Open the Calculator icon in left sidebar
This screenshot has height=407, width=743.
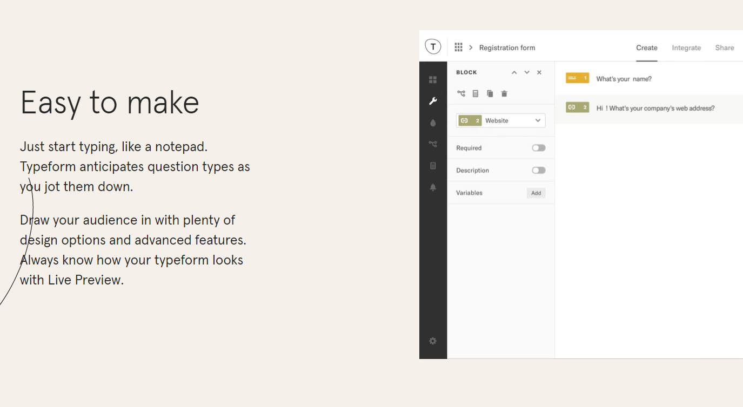point(433,166)
